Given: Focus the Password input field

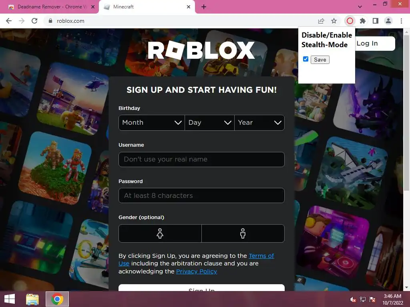Looking at the screenshot, I should point(201,195).
